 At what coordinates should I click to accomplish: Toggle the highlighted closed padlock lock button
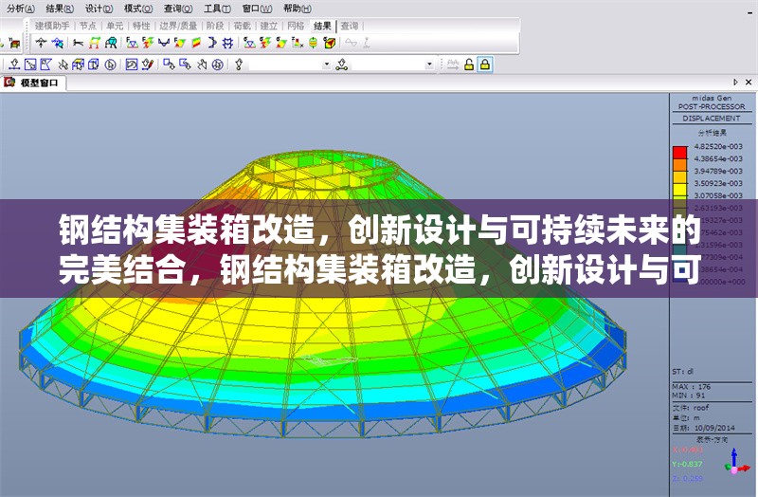point(484,64)
